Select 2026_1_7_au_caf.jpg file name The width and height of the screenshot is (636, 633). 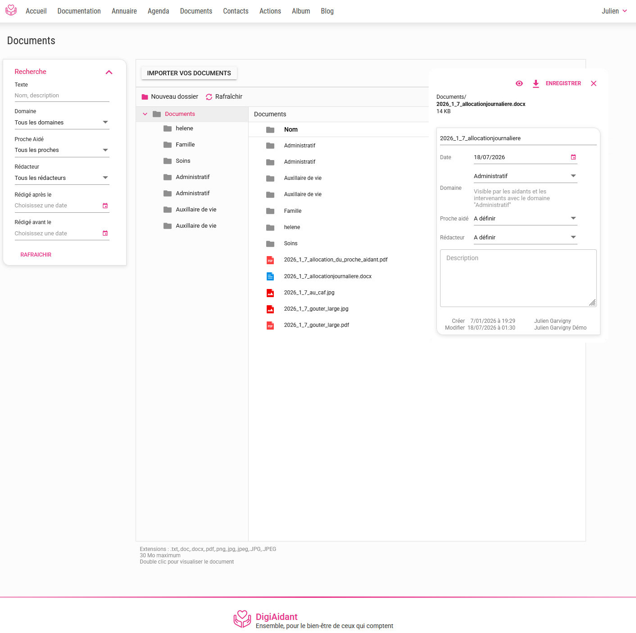click(x=309, y=293)
